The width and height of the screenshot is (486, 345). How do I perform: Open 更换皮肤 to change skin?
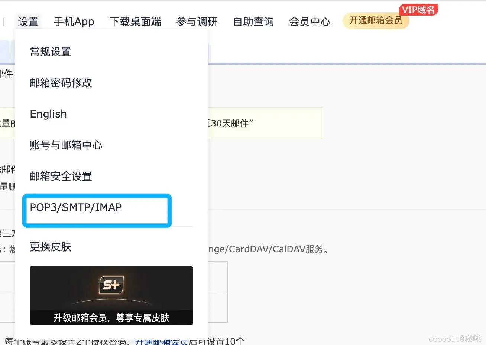(50, 247)
